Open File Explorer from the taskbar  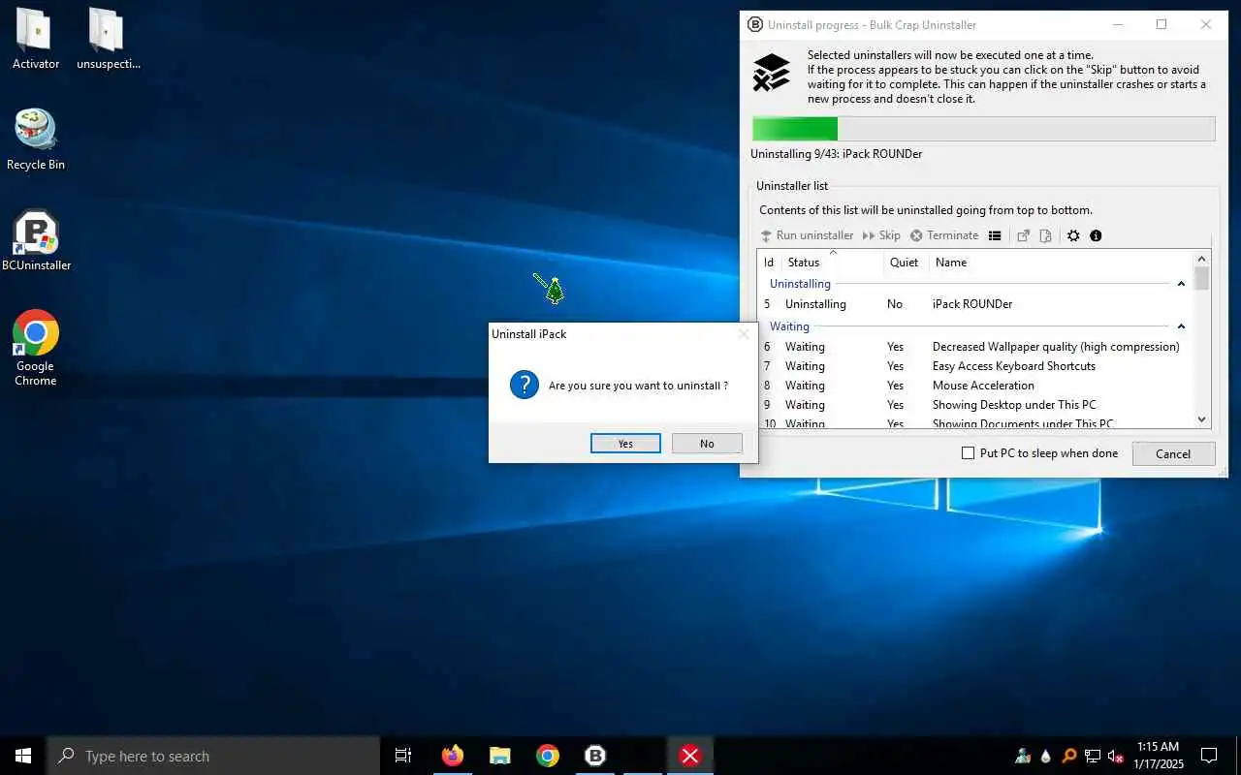(500, 756)
